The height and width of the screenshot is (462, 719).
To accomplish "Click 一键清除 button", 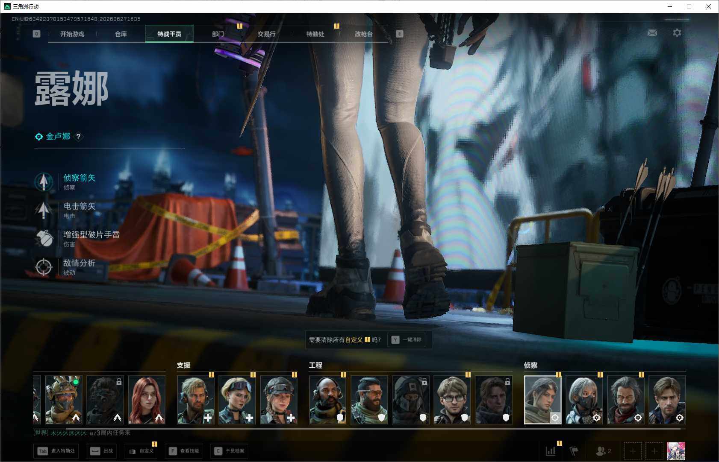I will [x=407, y=340].
